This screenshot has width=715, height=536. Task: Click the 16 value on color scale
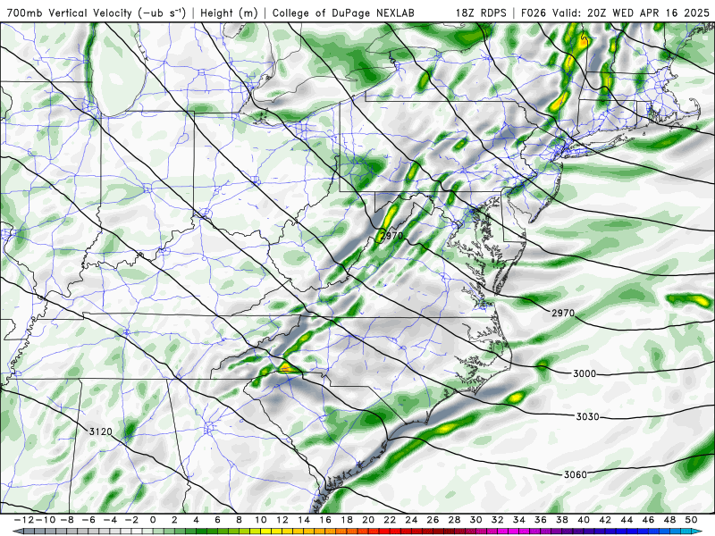pyautogui.click(x=325, y=520)
